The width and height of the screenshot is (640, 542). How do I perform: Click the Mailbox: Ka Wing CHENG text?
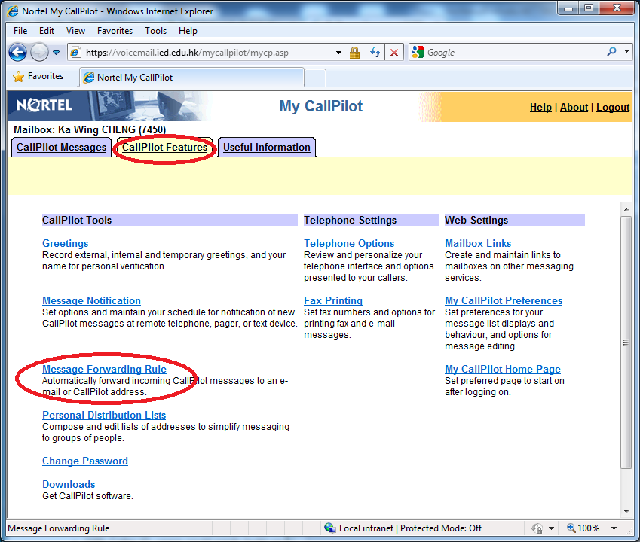click(90, 129)
